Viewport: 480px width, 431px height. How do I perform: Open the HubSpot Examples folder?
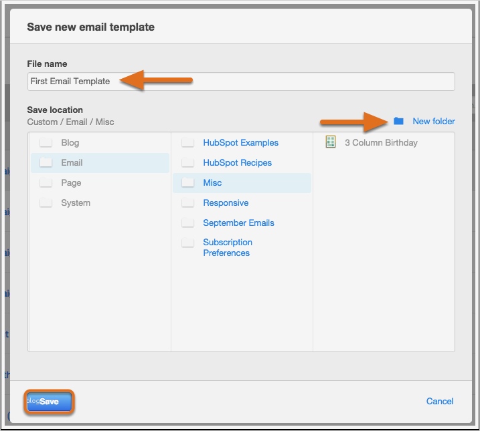click(240, 143)
